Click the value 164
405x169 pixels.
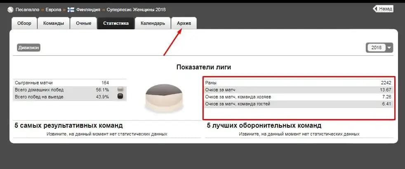point(105,83)
